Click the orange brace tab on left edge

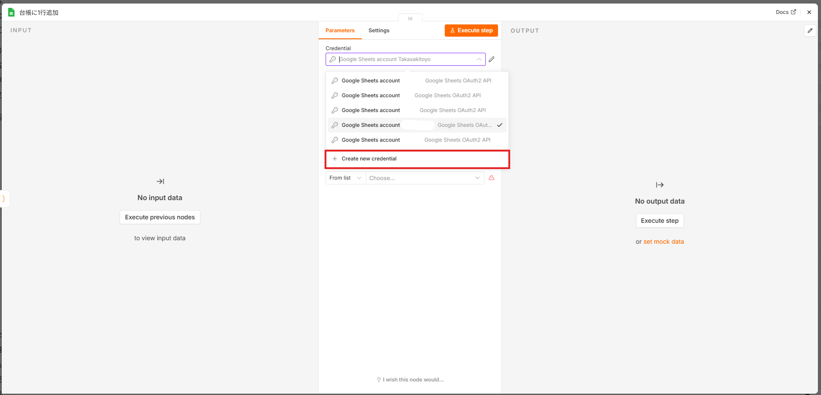pyautogui.click(x=4, y=199)
